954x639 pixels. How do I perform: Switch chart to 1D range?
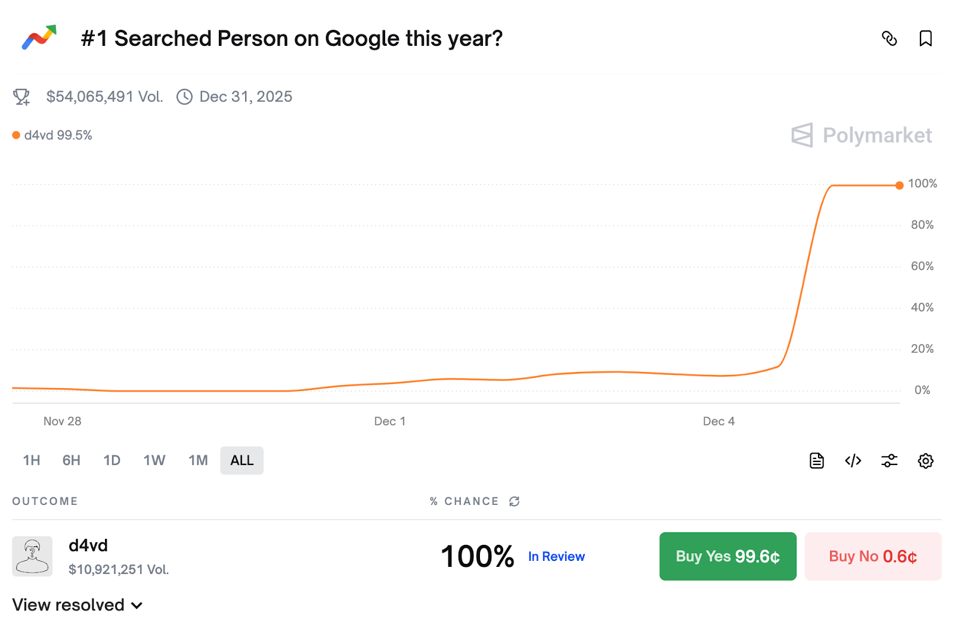point(112,461)
